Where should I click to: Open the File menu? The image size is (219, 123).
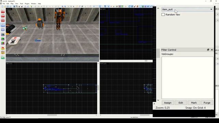[4, 4]
